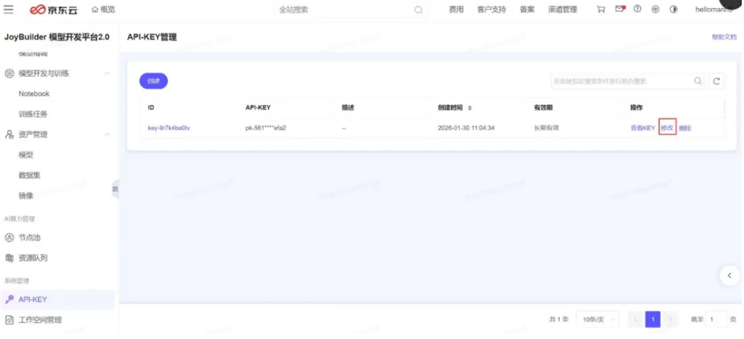Open the 费用 top menu

pos(456,10)
